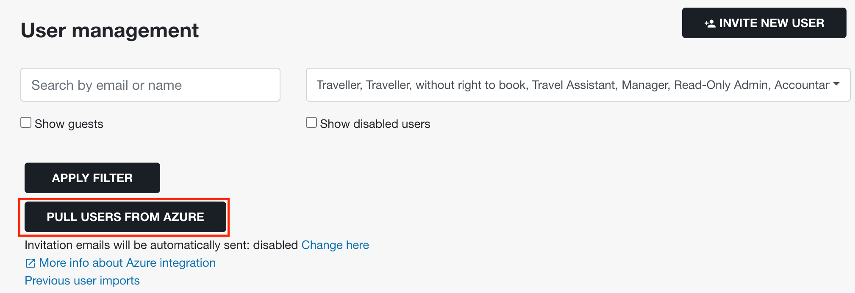Follow the Change here link

coord(335,245)
